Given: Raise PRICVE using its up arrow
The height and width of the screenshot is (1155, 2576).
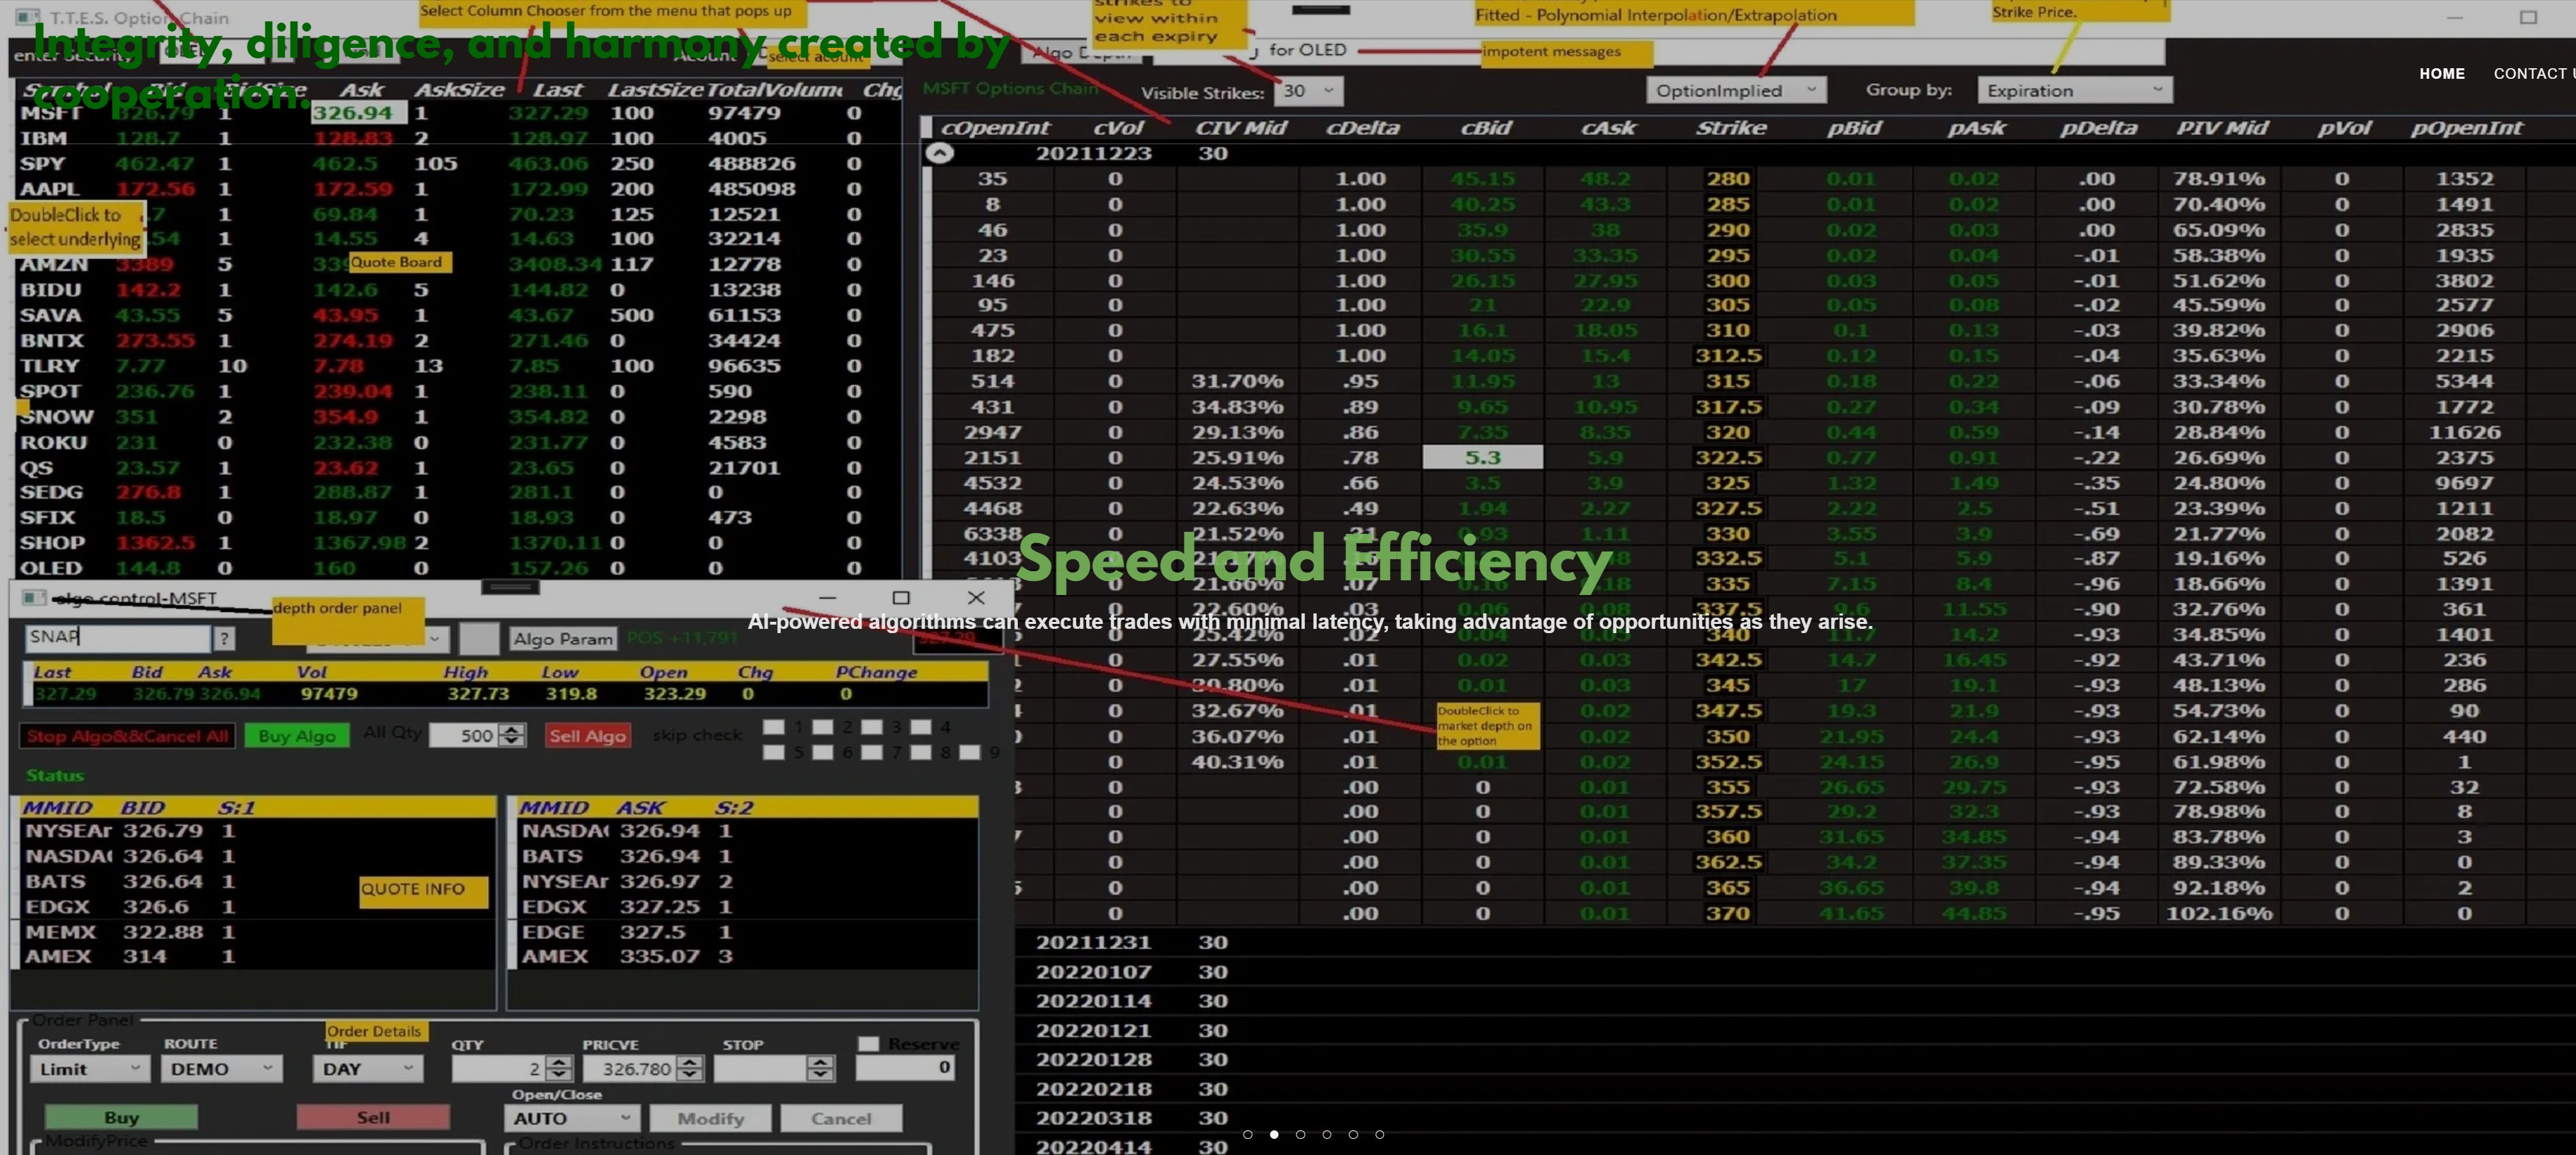Looking at the screenshot, I should click(689, 1062).
